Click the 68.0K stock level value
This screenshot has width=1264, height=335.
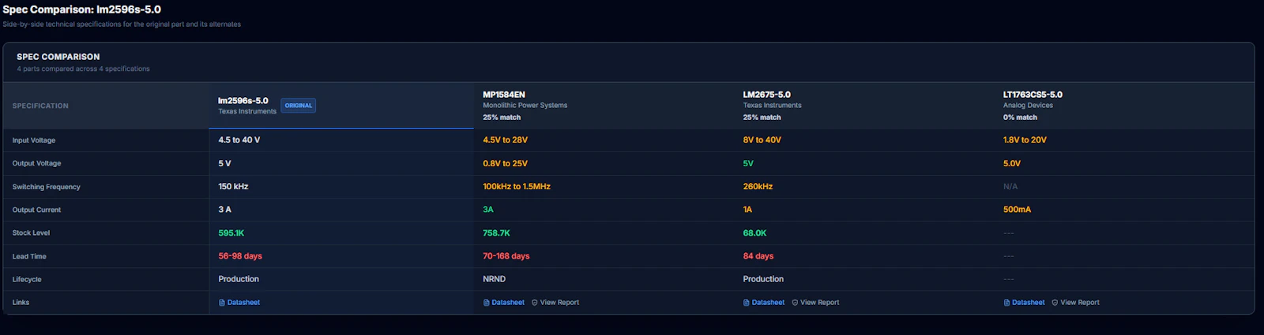coord(754,233)
